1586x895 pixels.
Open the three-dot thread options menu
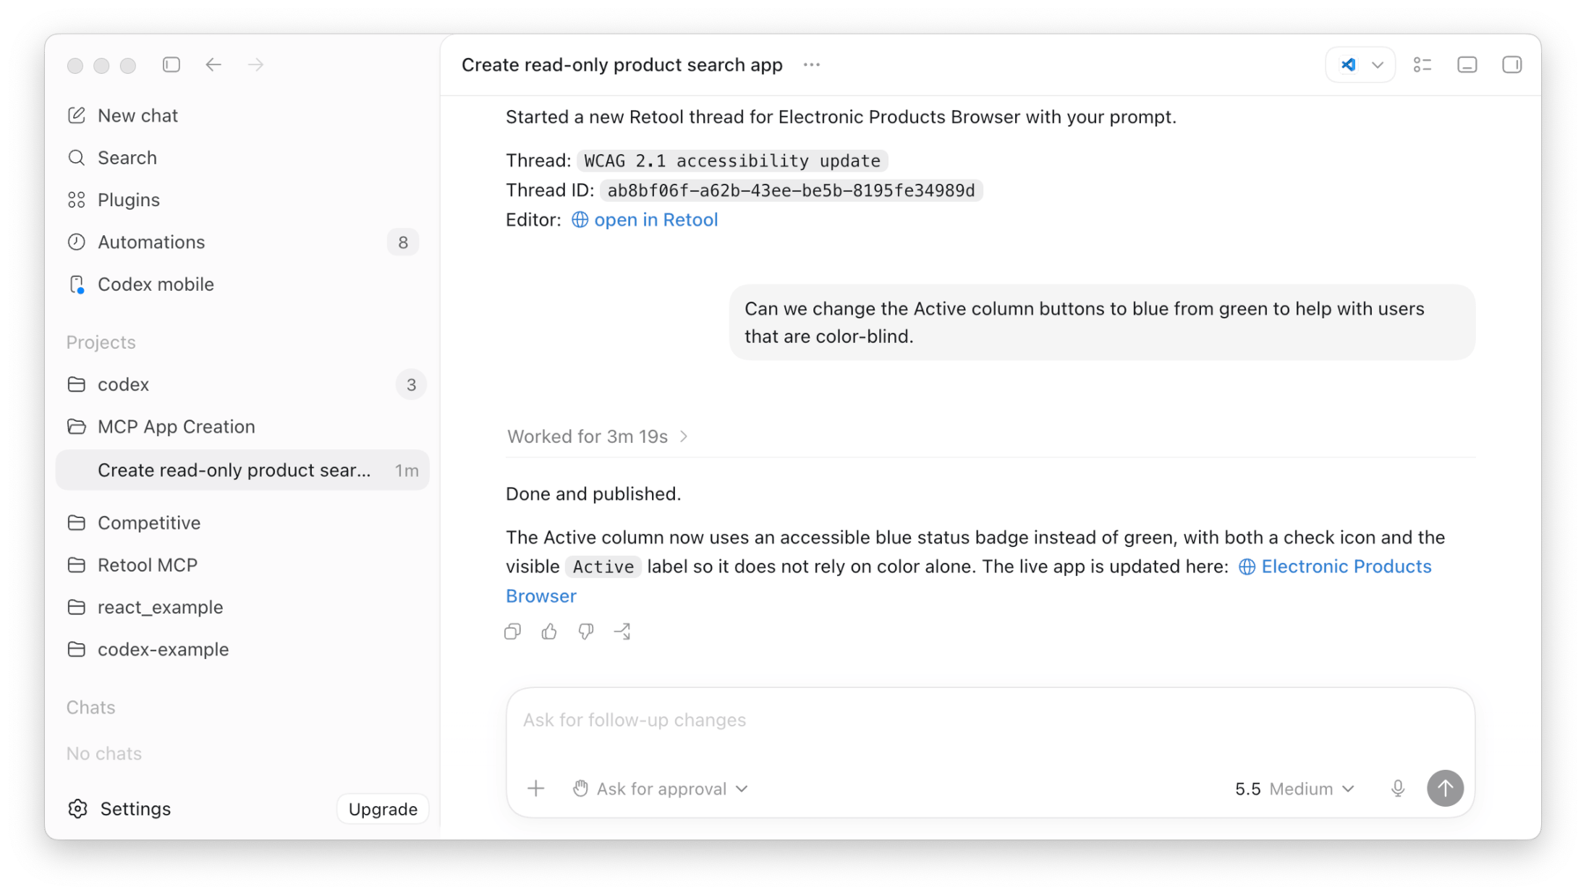(x=812, y=64)
